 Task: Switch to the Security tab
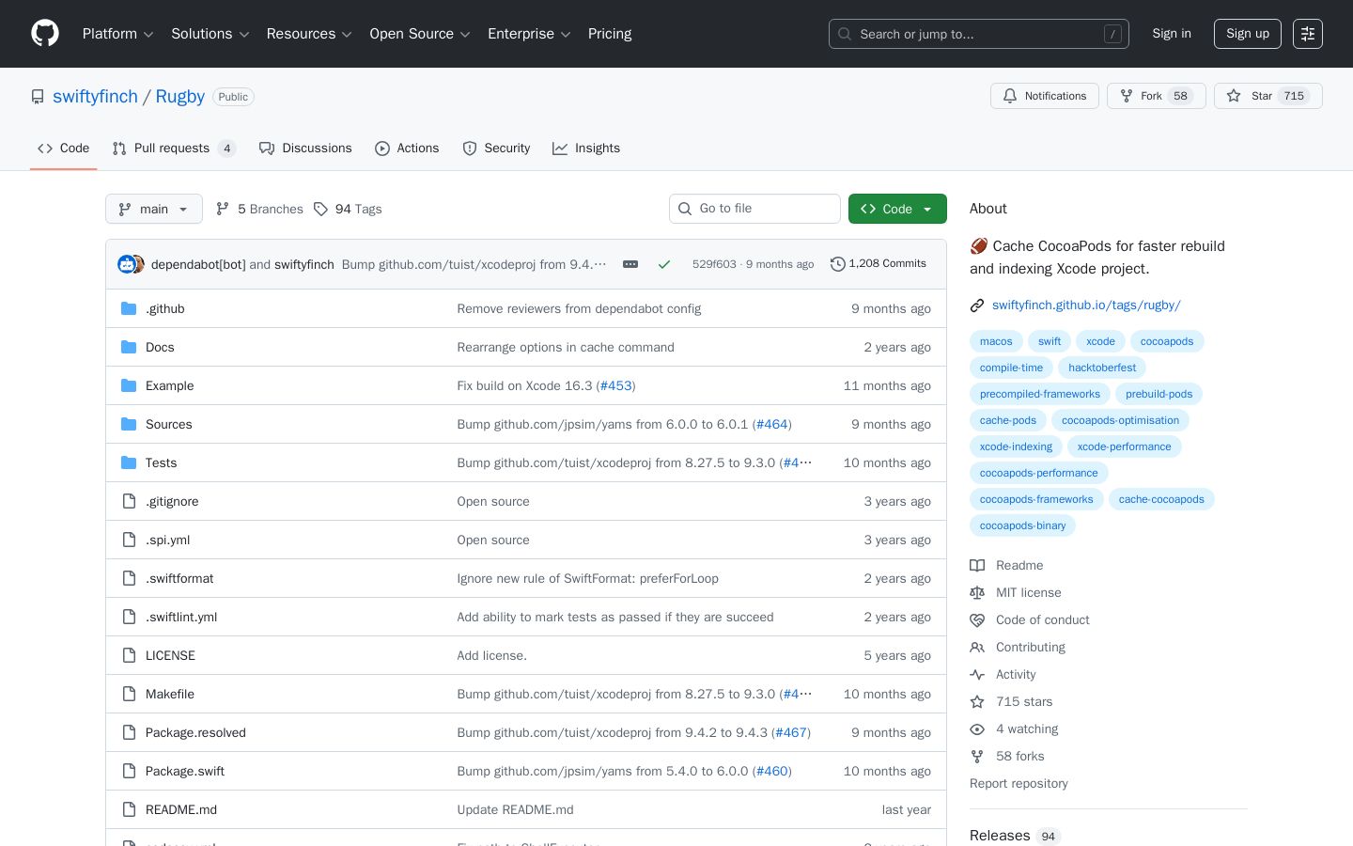point(496,149)
